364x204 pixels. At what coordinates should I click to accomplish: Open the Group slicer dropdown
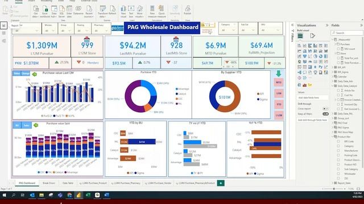66,30
